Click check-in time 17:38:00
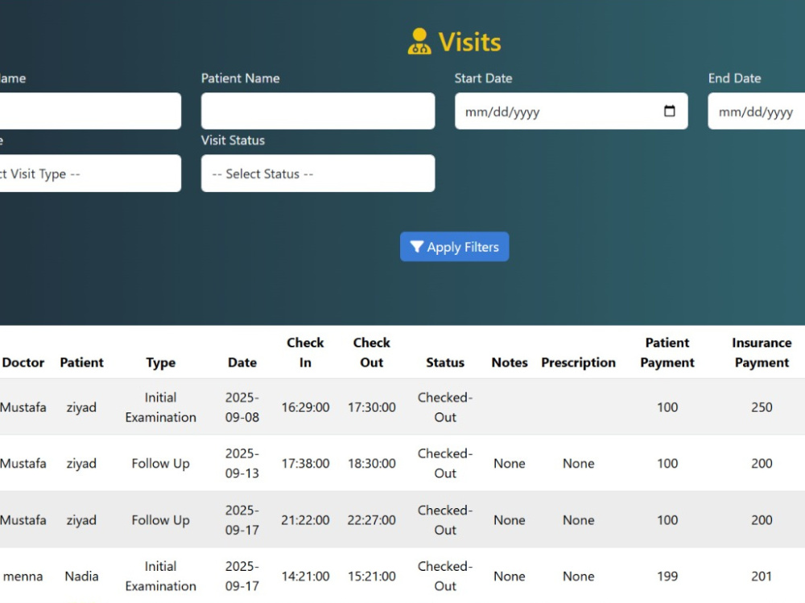This screenshot has height=603, width=805. pyautogui.click(x=305, y=463)
